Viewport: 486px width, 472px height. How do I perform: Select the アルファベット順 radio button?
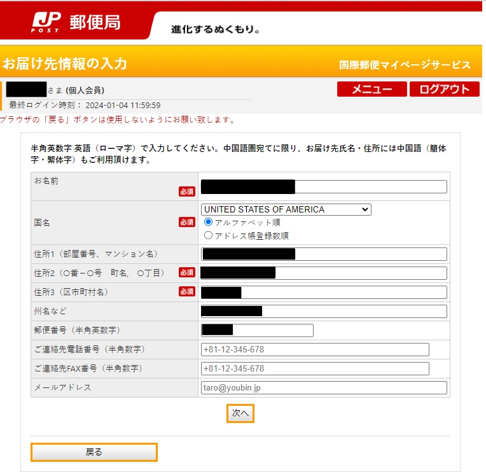[209, 223]
